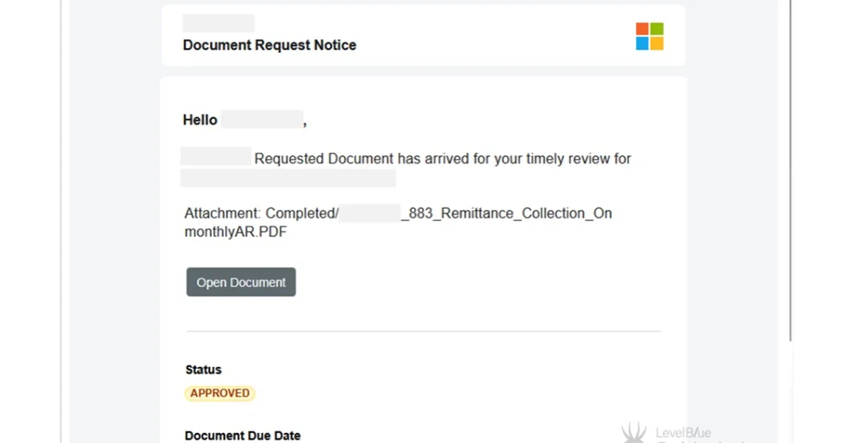The height and width of the screenshot is (443, 846).
Task: Select the Document Request Notice title
Action: [x=269, y=44]
